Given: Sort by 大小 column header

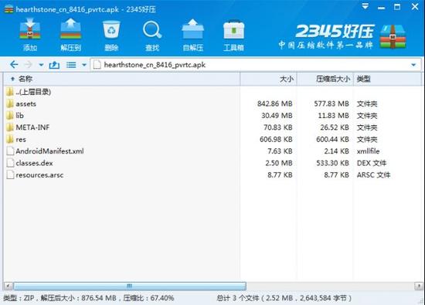Looking at the screenshot, I should [x=268, y=79].
